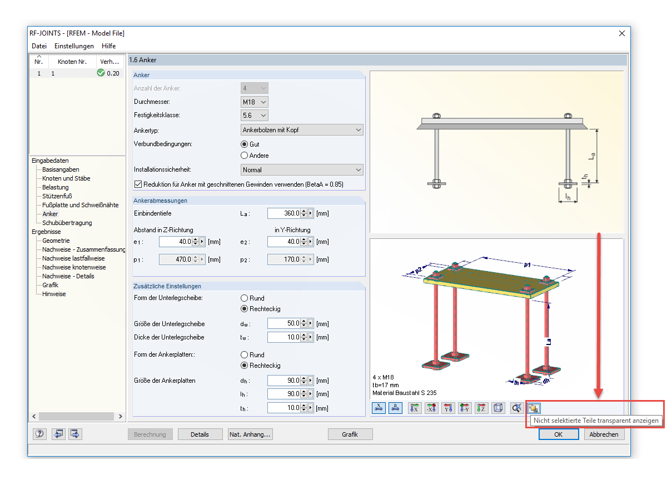Toggle transparent display of unselected parts
This screenshot has width=667, height=500.
[x=533, y=408]
